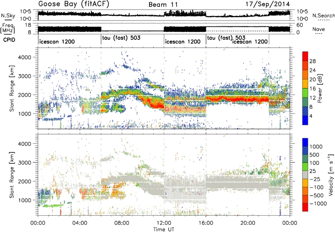Click the blue top segment of the Velocity colorbar

click(x=305, y=142)
